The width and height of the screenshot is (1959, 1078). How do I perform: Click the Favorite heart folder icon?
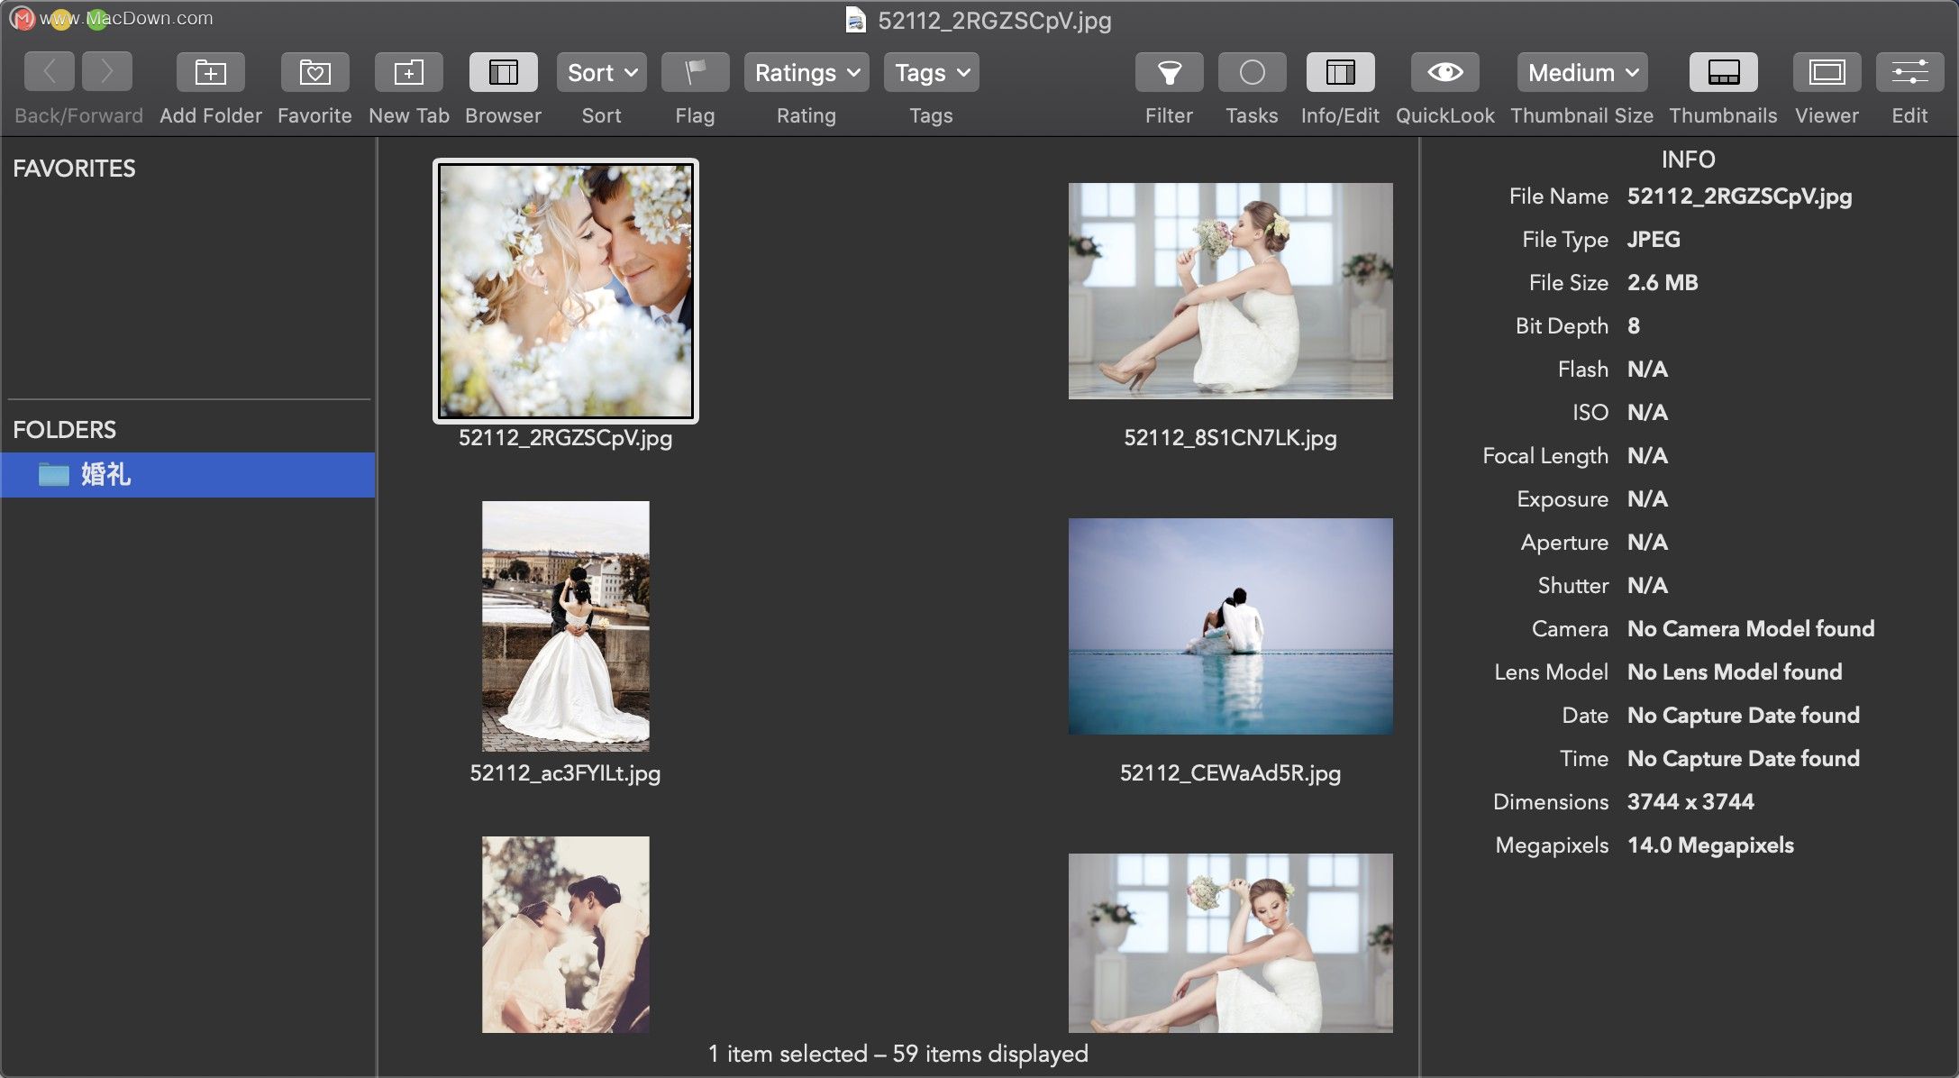[315, 72]
